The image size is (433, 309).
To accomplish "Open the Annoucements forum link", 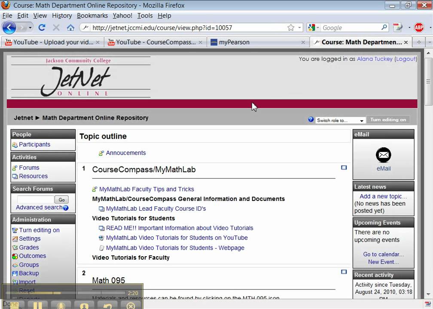I will (x=125, y=153).
